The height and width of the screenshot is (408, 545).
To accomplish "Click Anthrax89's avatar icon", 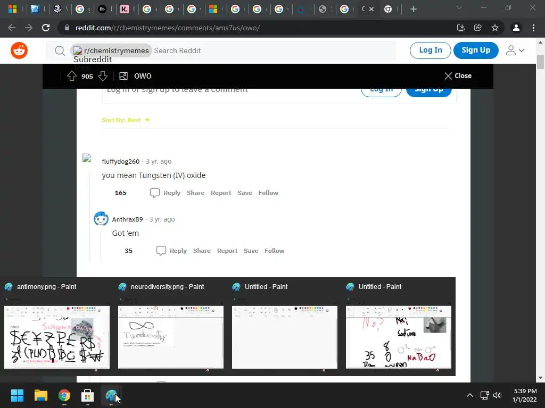I will point(101,219).
